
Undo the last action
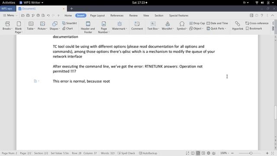pyautogui.click(x=48, y=16)
